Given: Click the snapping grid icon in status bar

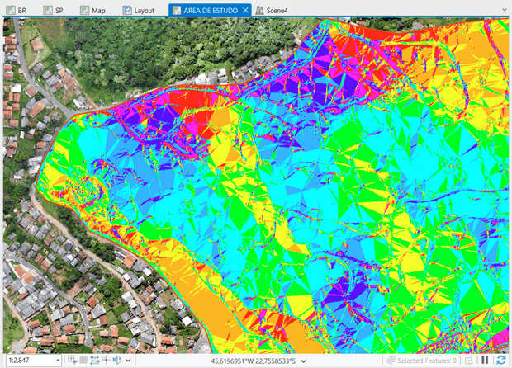Looking at the screenshot, I should (x=73, y=361).
